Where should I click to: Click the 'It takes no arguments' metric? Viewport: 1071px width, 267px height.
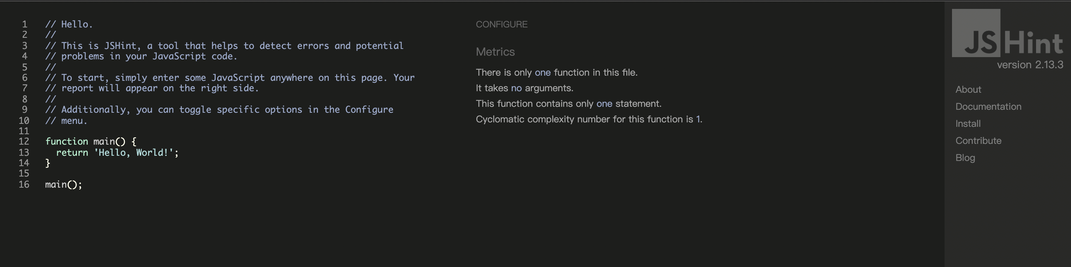pos(524,88)
